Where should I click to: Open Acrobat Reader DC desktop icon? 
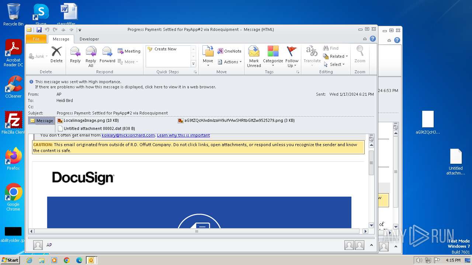pyautogui.click(x=14, y=53)
